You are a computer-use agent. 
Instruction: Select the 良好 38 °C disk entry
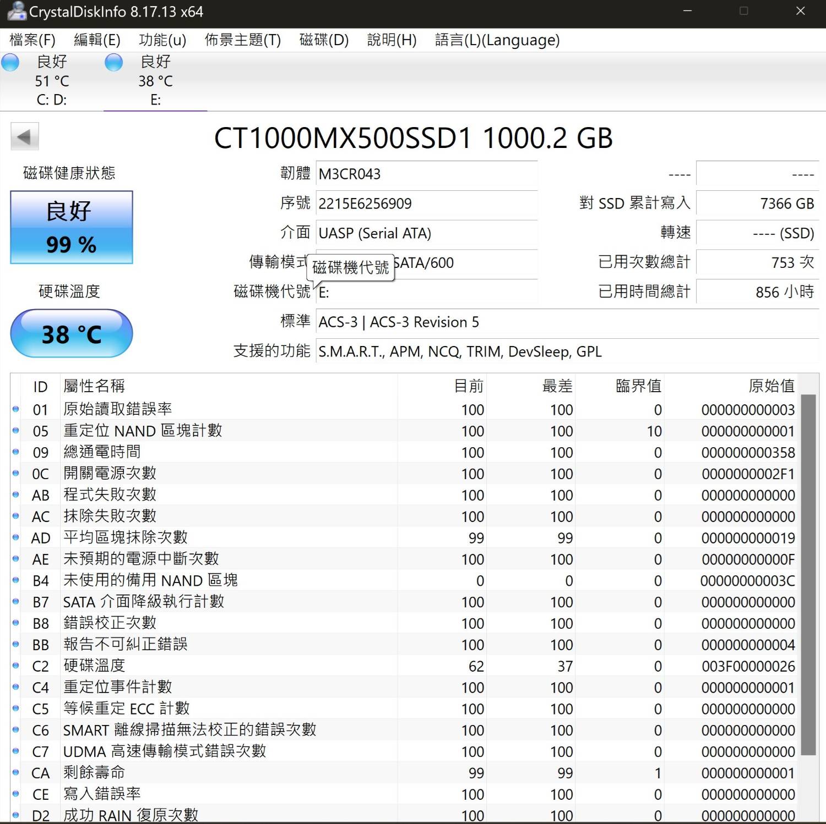point(155,80)
